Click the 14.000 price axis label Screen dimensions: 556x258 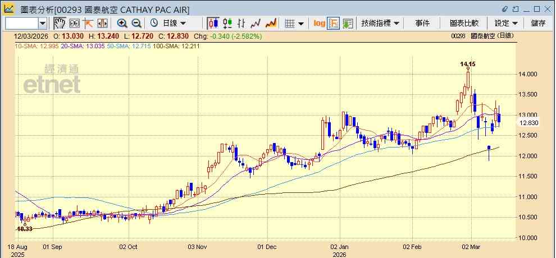tap(528, 74)
